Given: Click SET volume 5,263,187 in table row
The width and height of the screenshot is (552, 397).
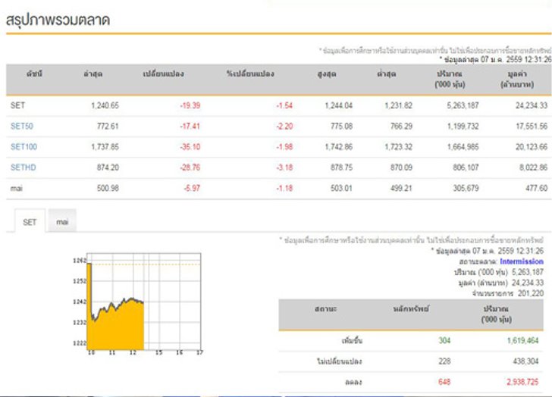Looking at the screenshot, I should click(463, 105).
